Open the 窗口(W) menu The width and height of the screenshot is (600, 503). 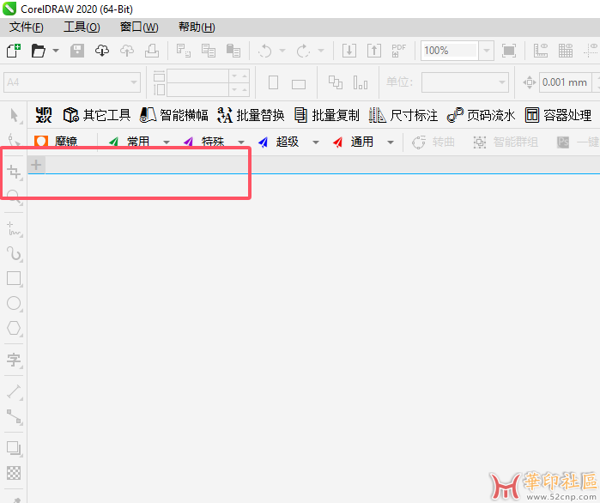139,27
